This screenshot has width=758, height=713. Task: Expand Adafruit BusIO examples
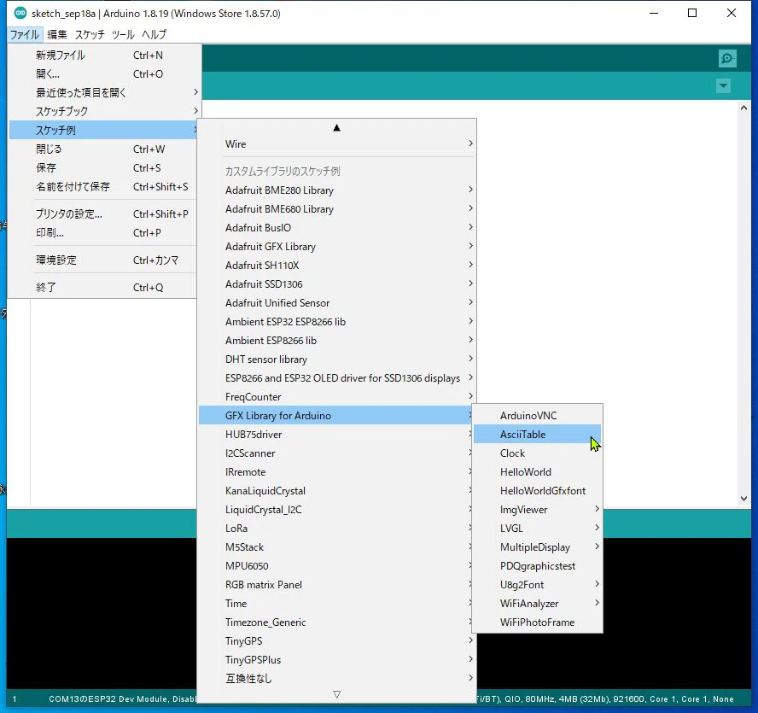tap(337, 228)
